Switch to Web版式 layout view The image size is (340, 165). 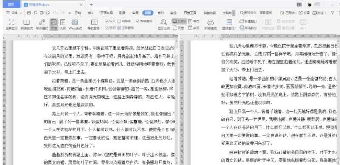pos(75,24)
